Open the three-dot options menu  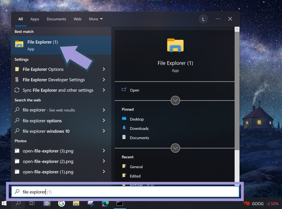[218, 19]
